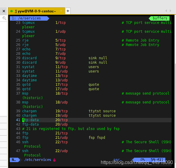This screenshot has width=176, height=168.
Task: Click the tab scroll left arrow
Action: coord(166,11)
